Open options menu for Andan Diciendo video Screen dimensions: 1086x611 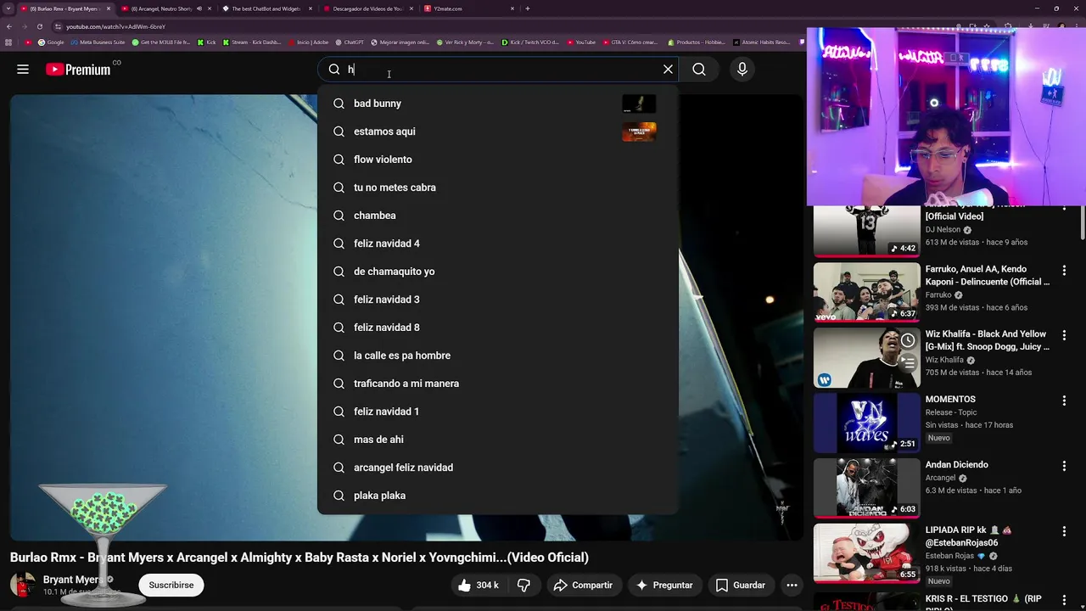tap(1064, 466)
